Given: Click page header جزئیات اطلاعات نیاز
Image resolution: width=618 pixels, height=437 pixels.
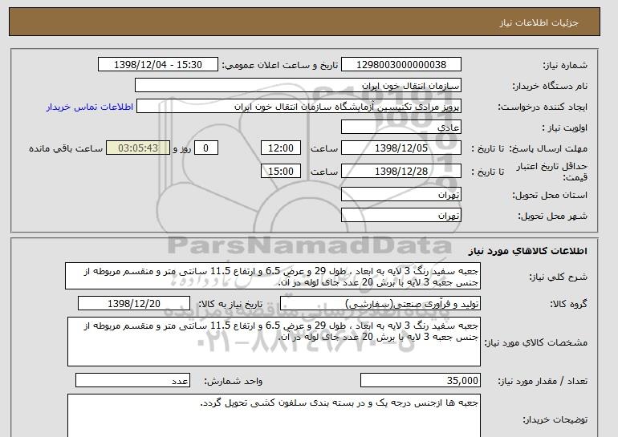Looking at the screenshot, I should coord(539,22).
